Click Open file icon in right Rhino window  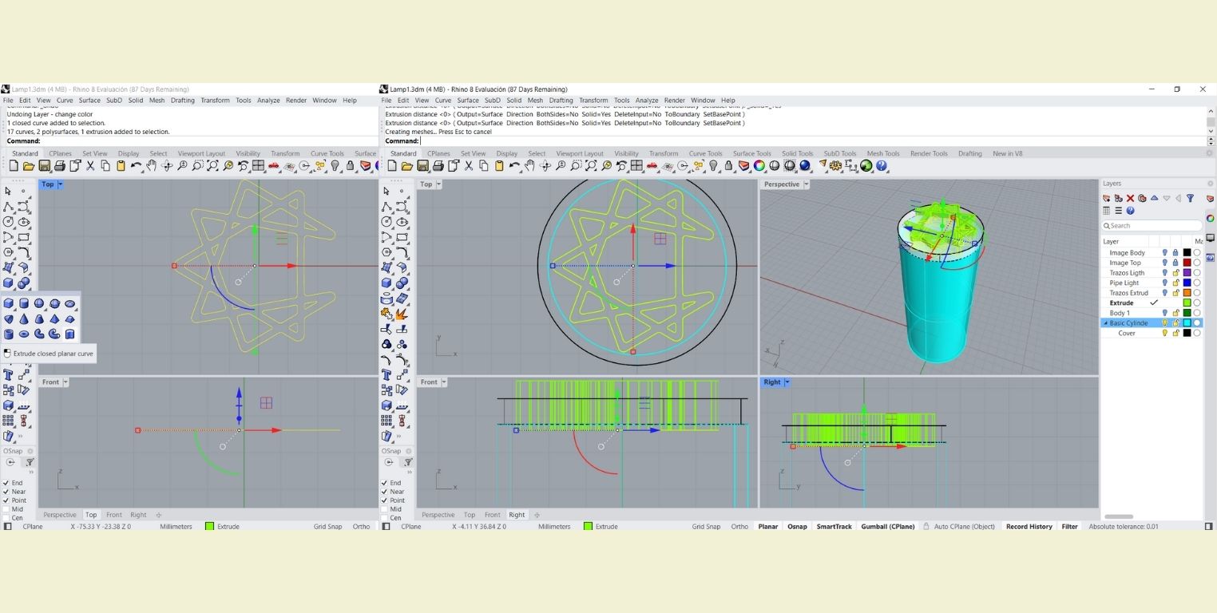pos(407,166)
